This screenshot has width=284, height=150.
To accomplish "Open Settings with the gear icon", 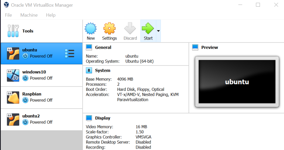I will pos(109,29).
